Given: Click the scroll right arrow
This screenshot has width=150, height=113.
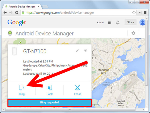Looking at the screenshot, I should coord(143,109).
